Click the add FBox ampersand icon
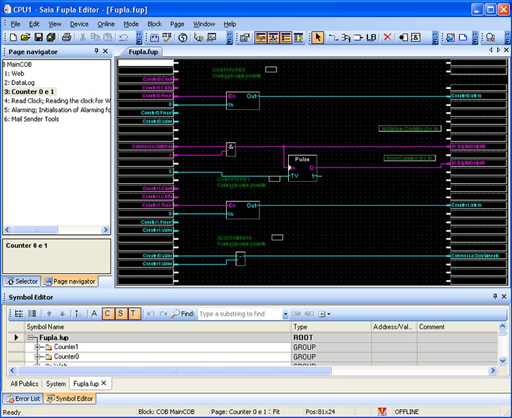This screenshot has width=512, height=418. (415, 38)
